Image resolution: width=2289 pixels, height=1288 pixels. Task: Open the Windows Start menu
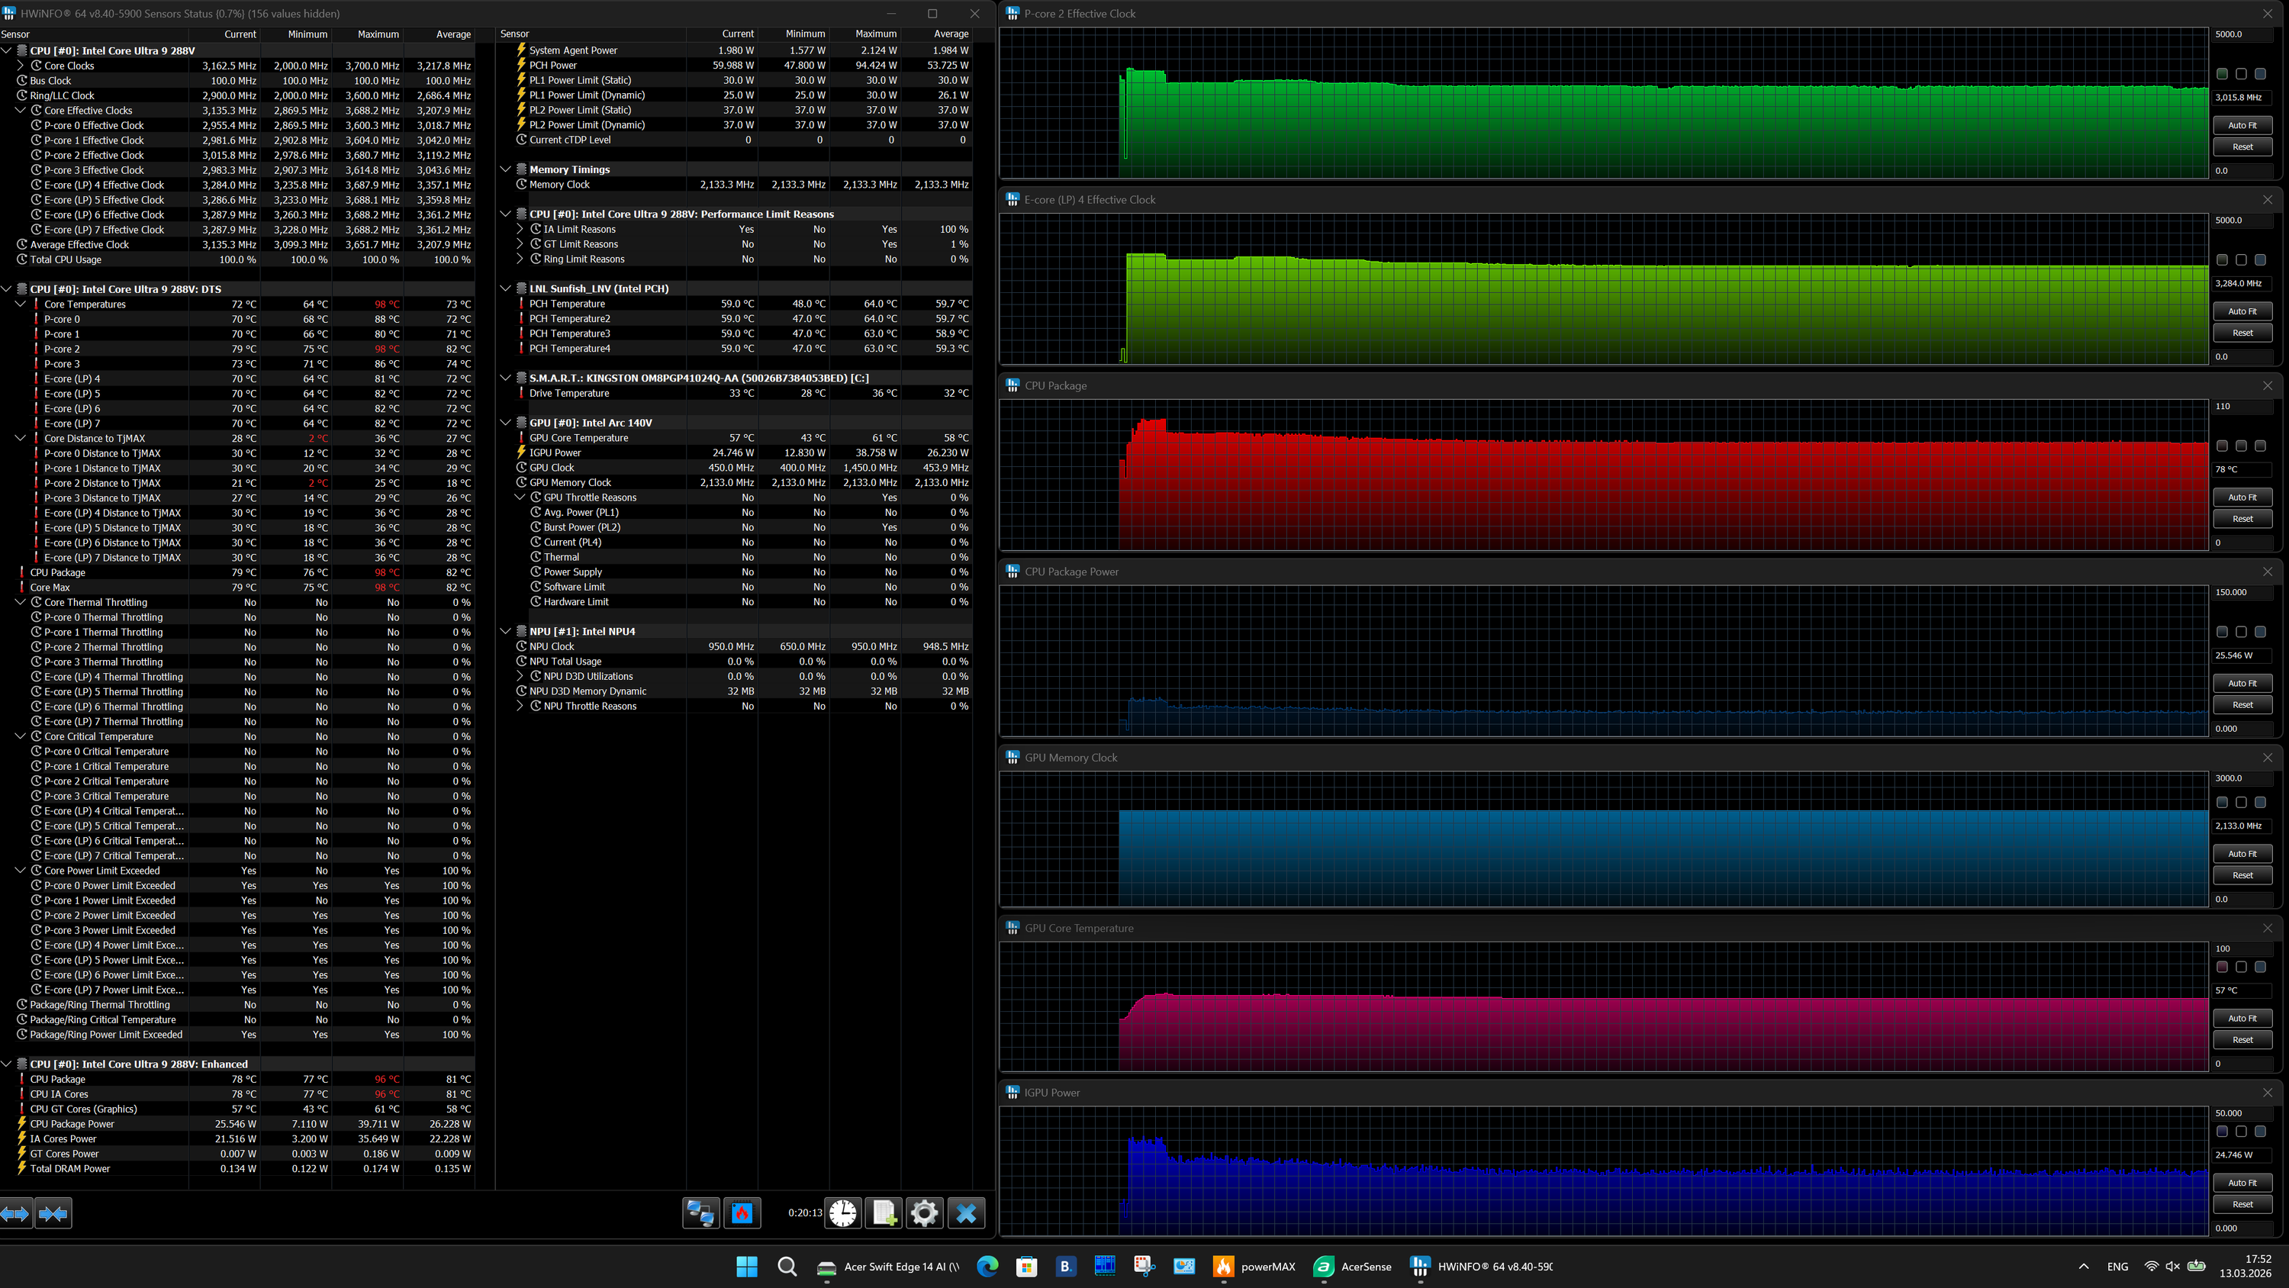tap(747, 1267)
